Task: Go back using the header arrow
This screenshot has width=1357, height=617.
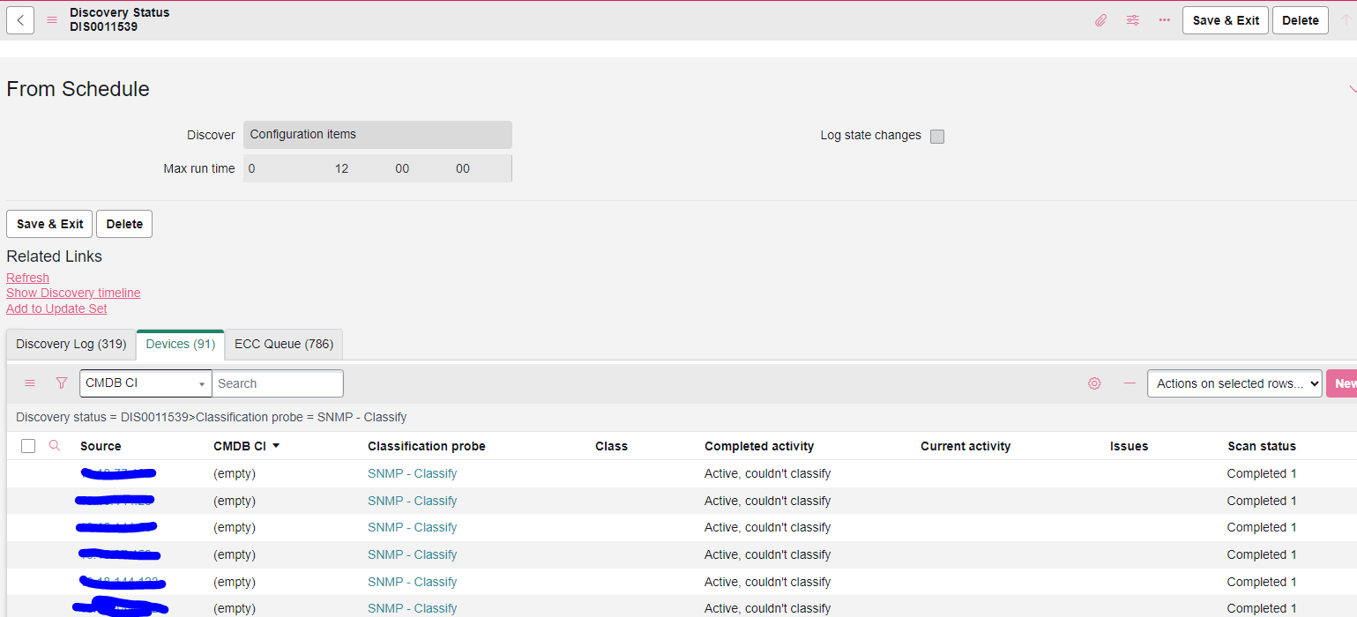Action: (x=20, y=20)
